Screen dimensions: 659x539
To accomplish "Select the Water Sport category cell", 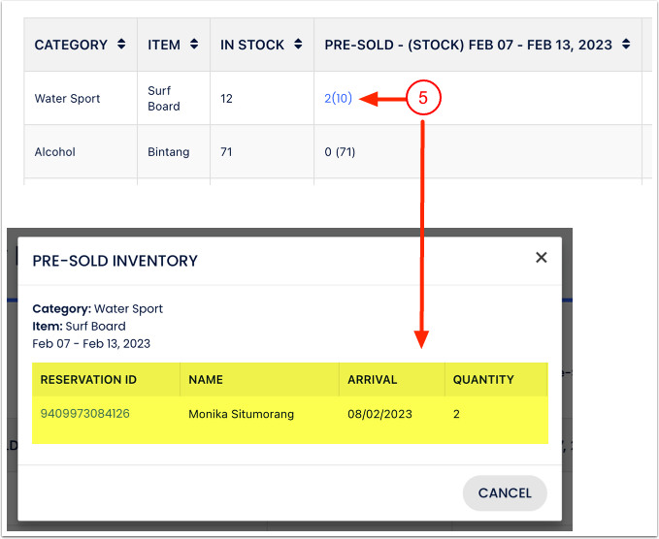I will click(67, 99).
